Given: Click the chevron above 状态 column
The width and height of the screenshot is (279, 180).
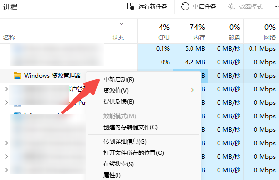Looking at the screenshot, I should coord(121,24).
